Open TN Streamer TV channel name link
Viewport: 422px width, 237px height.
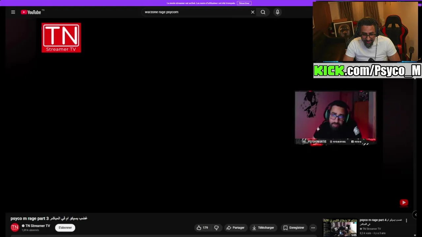(x=38, y=226)
